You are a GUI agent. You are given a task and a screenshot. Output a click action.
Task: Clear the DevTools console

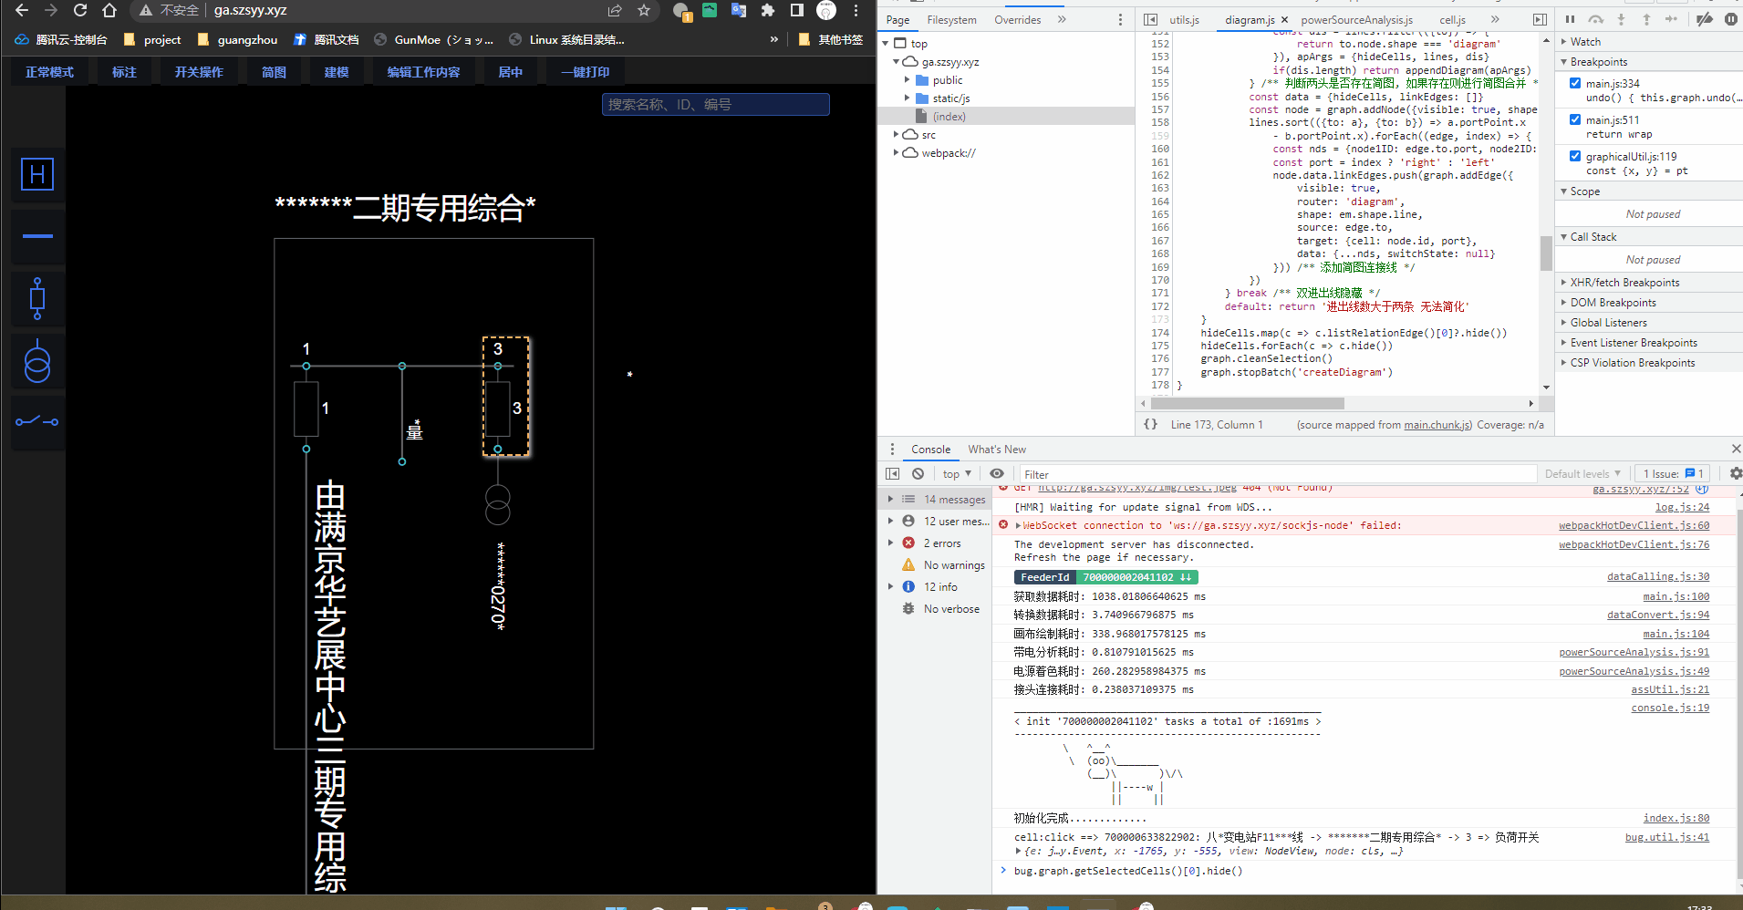(x=918, y=473)
